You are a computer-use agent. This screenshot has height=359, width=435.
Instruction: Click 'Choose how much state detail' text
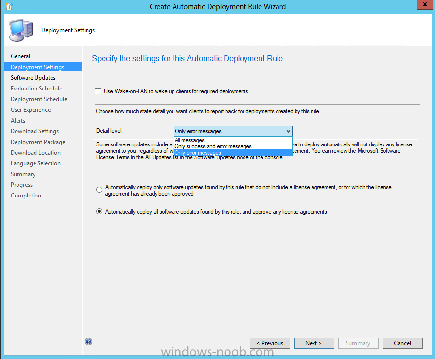(x=208, y=111)
